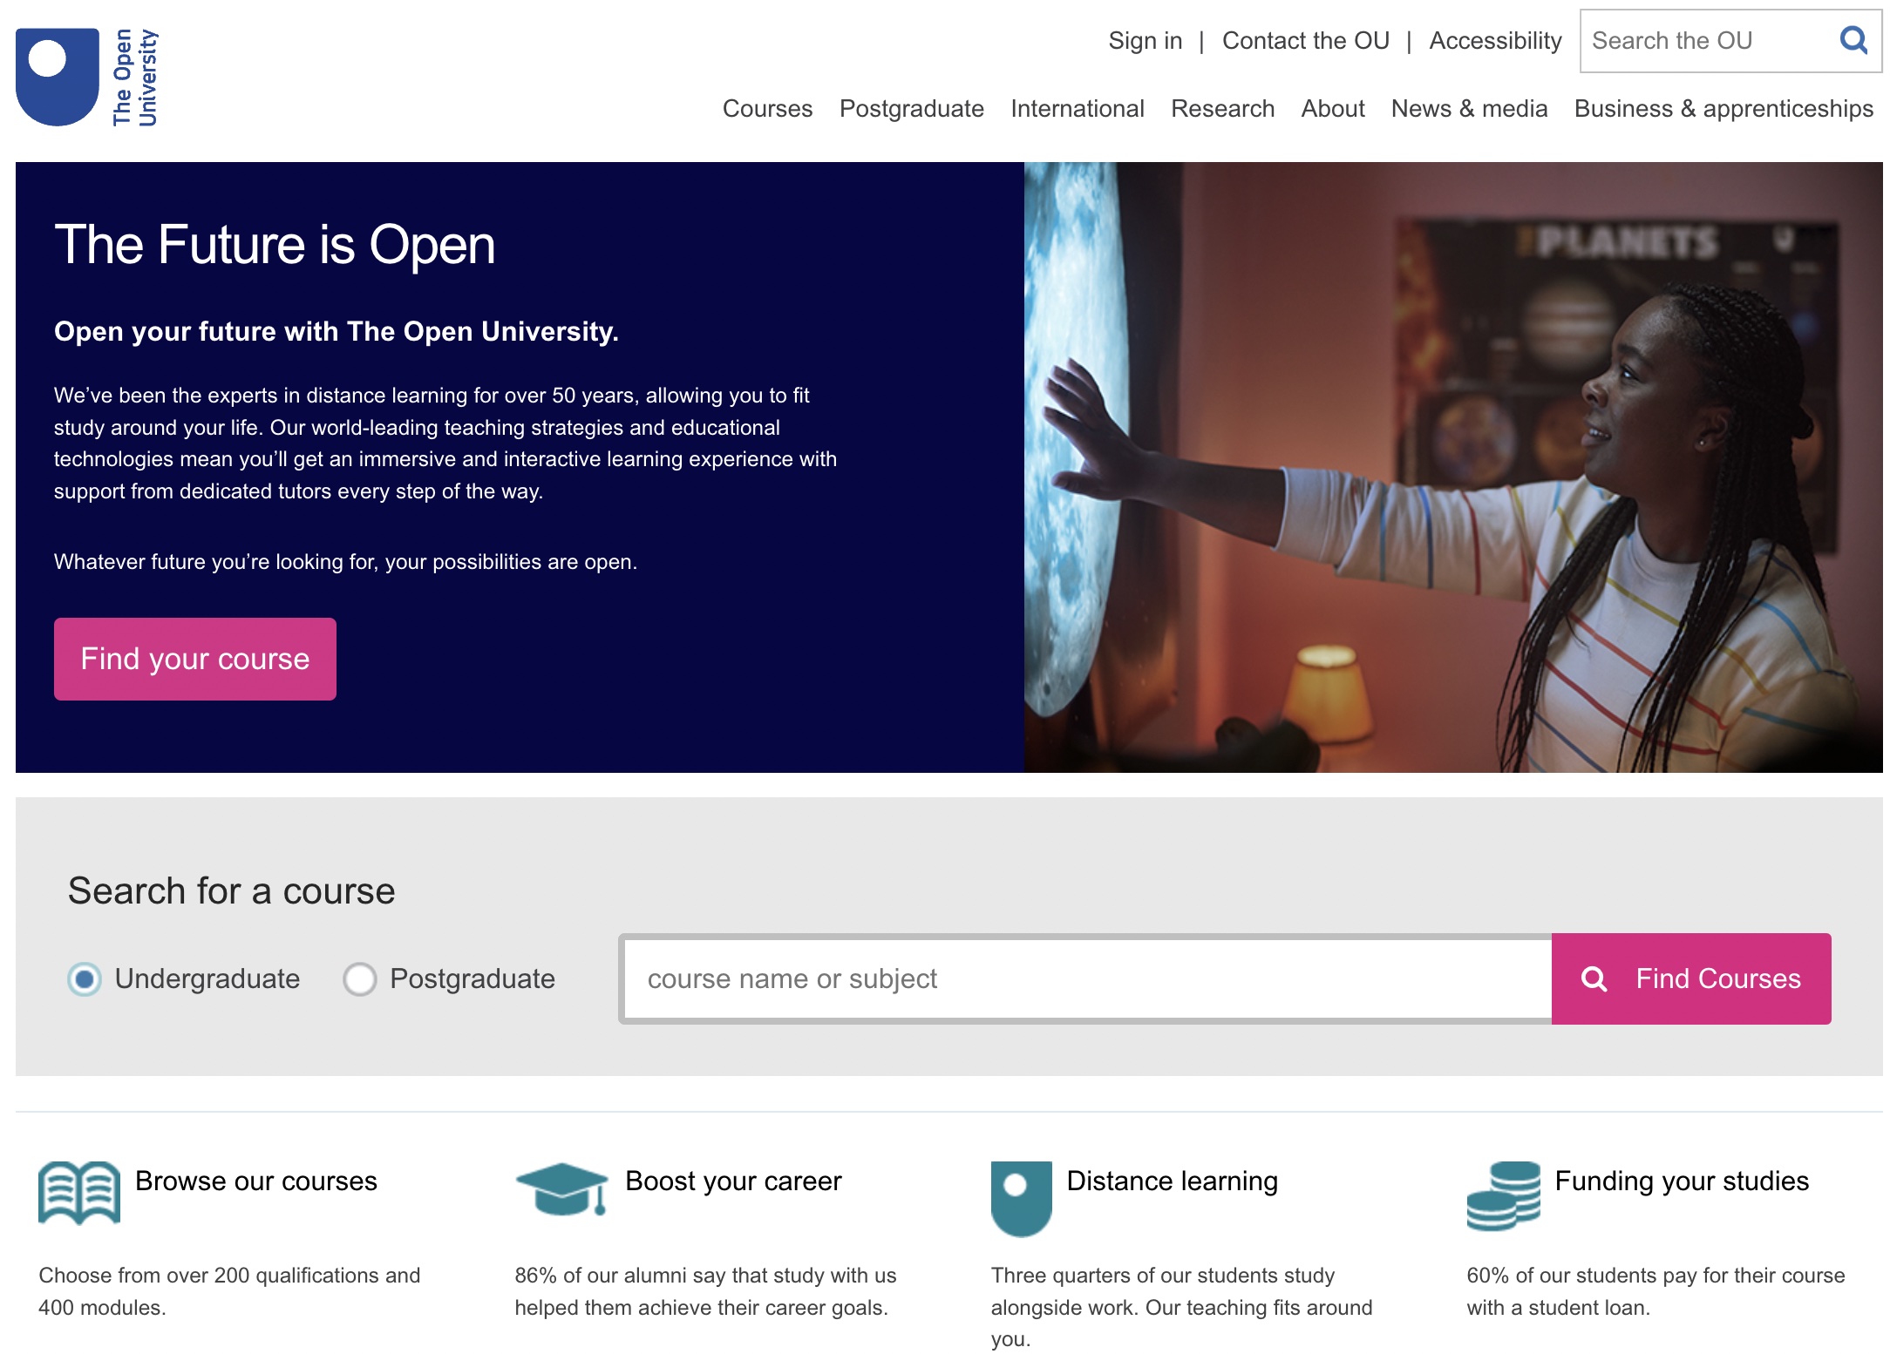
Task: Click the course name or subject field
Action: [x=1086, y=978]
